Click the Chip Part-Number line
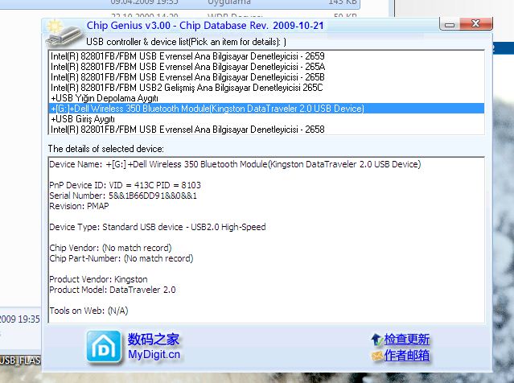The image size is (514, 383). (121, 259)
